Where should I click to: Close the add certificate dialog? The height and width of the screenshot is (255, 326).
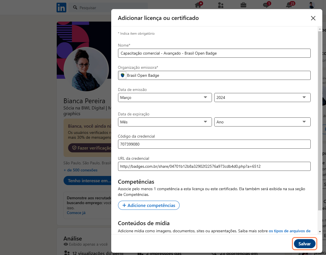point(313,18)
